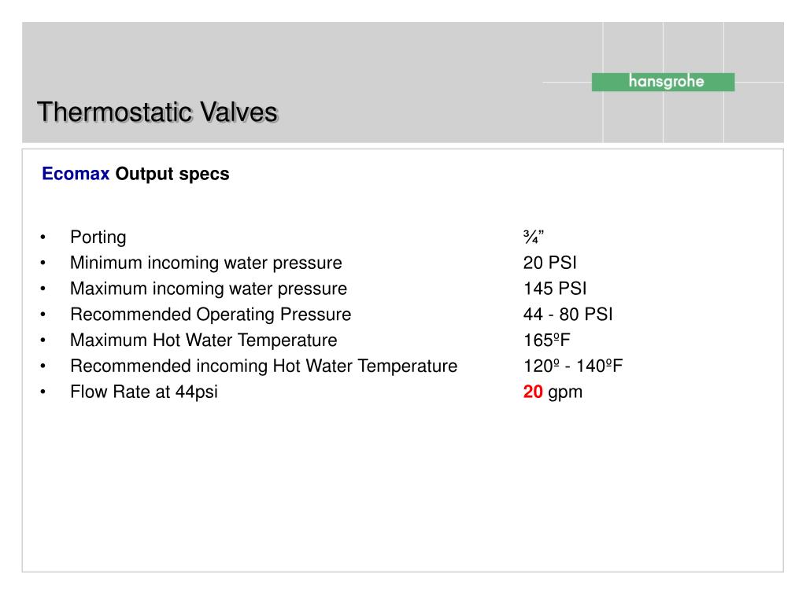Click the blue Ecomax heading word
The image size is (806, 604).
[x=76, y=174]
